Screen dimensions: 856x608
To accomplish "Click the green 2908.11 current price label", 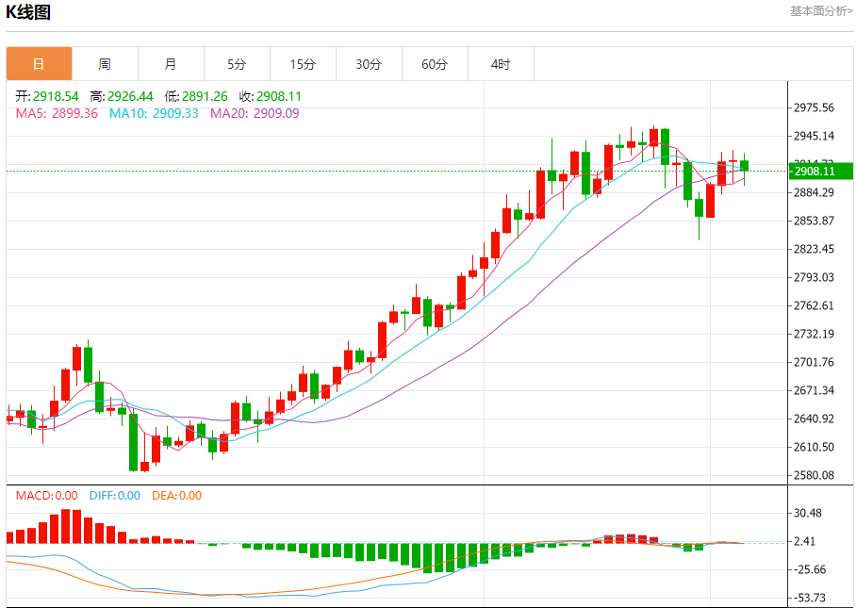I will [820, 172].
